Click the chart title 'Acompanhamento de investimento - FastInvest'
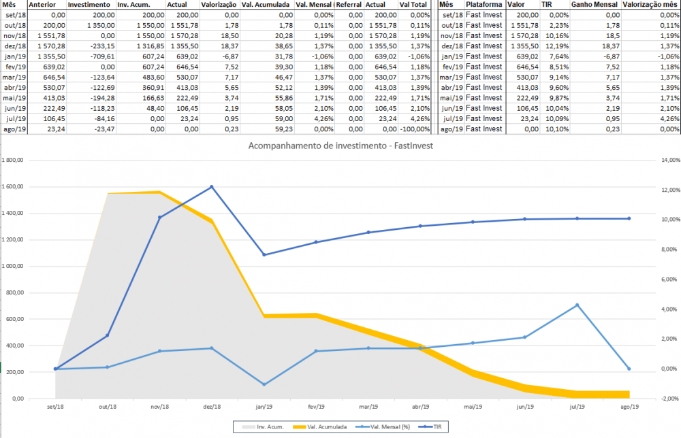Viewport: 681px width, 438px height. [x=340, y=146]
